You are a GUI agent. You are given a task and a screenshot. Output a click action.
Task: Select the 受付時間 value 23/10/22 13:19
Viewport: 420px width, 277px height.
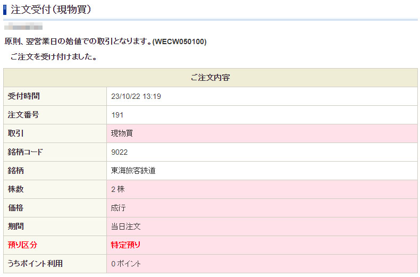136,96
